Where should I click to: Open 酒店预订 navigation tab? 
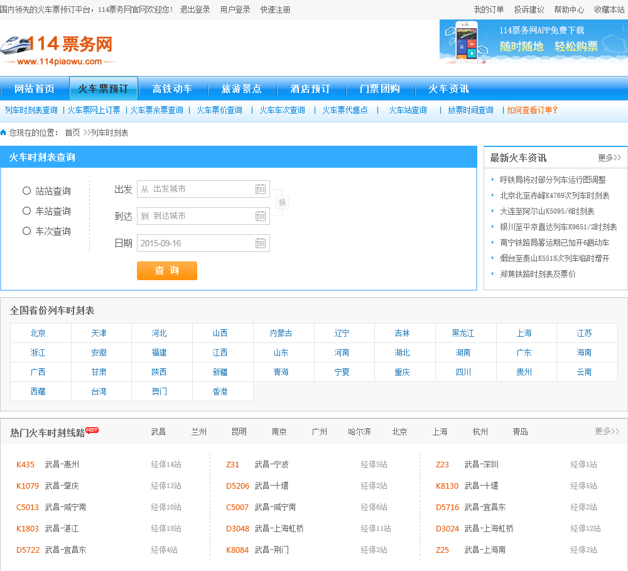point(310,89)
